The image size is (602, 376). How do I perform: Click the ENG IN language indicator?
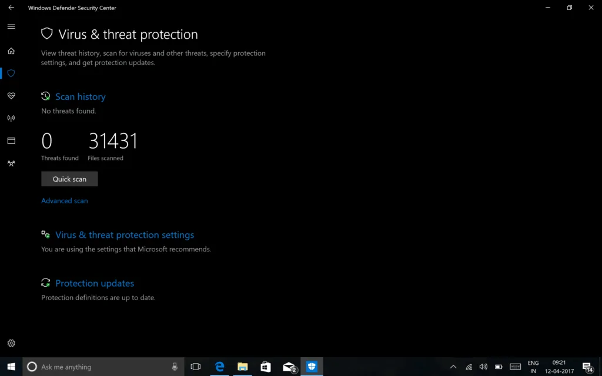(x=533, y=367)
